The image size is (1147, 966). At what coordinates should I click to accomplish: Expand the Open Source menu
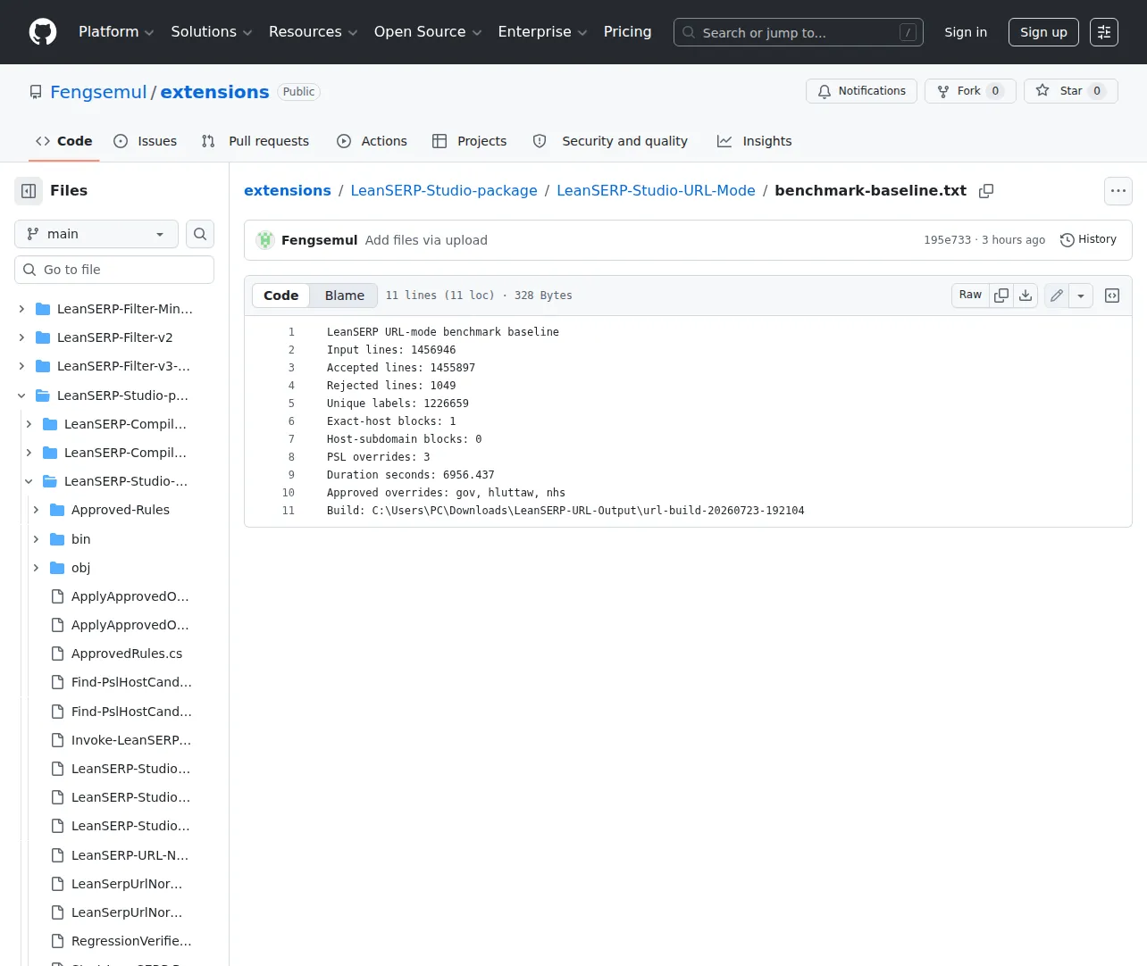[428, 32]
